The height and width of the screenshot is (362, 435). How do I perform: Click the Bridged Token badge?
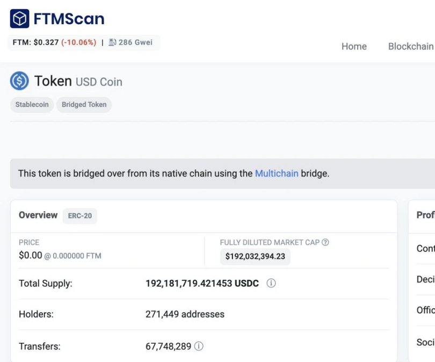tap(84, 105)
